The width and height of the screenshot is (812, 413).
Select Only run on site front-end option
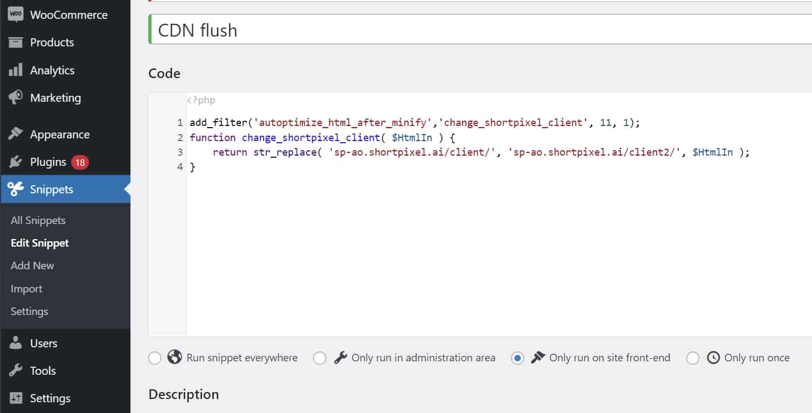click(x=518, y=358)
